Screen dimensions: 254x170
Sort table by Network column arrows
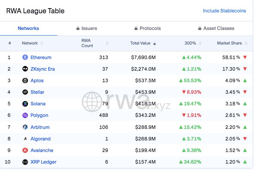pyautogui.click(x=42, y=43)
